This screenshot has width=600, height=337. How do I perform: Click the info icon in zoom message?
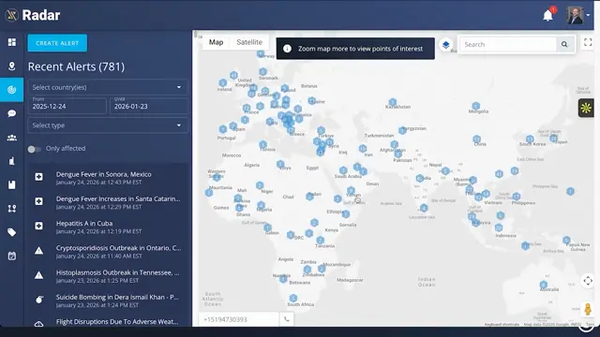pos(287,49)
